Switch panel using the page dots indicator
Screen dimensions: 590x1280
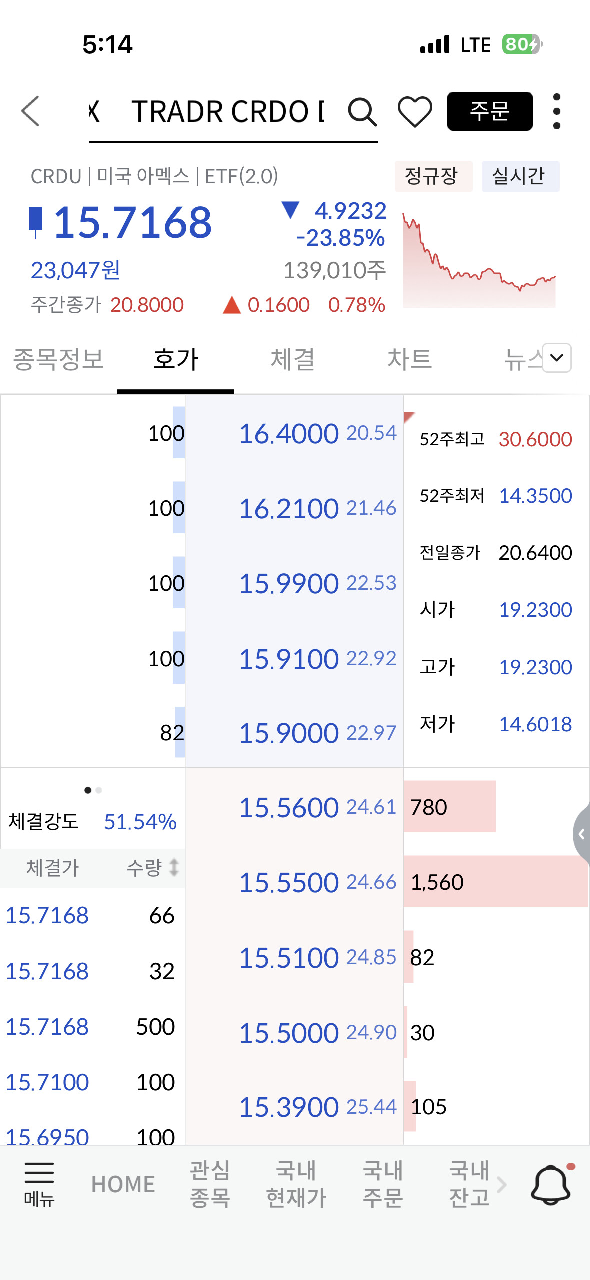pyautogui.click(x=93, y=790)
